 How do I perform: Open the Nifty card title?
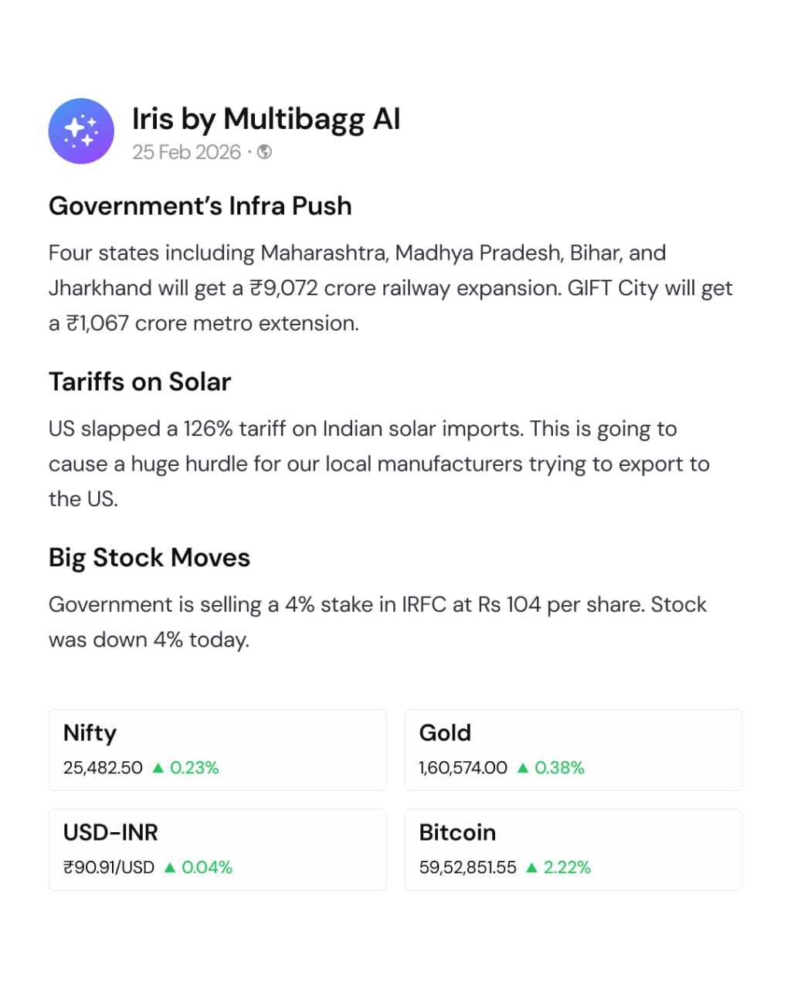(x=90, y=733)
